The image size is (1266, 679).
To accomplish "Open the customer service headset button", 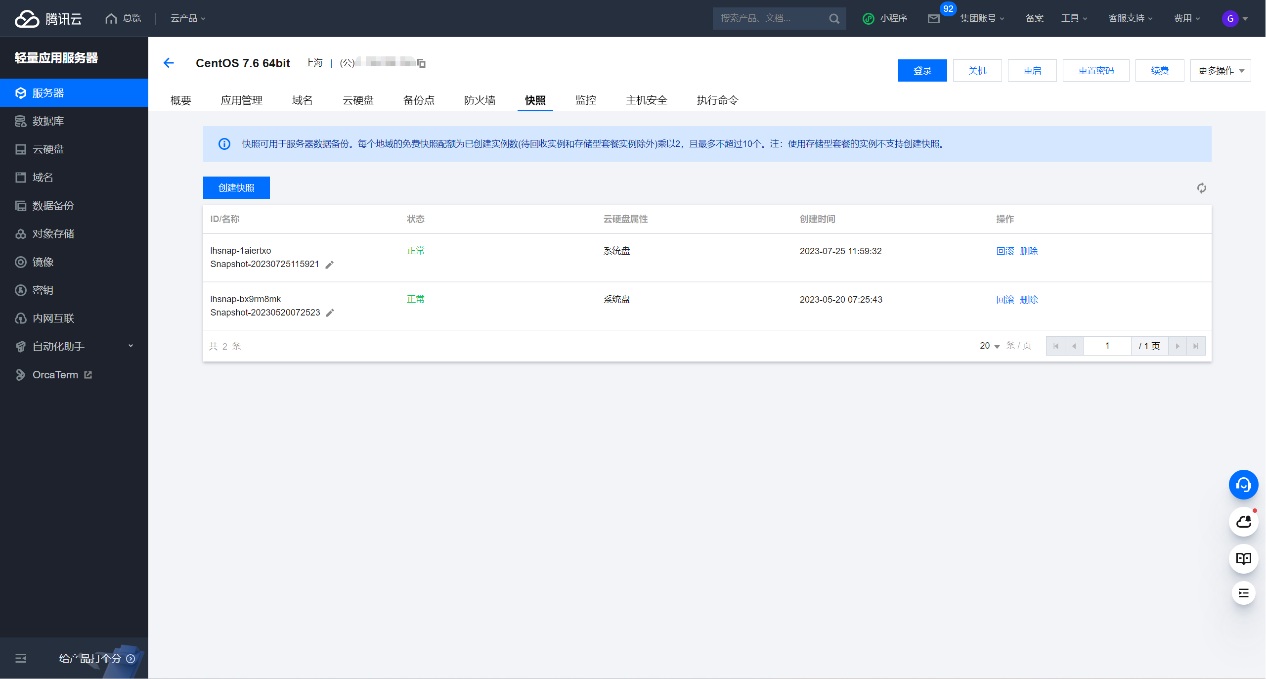I will tap(1243, 485).
